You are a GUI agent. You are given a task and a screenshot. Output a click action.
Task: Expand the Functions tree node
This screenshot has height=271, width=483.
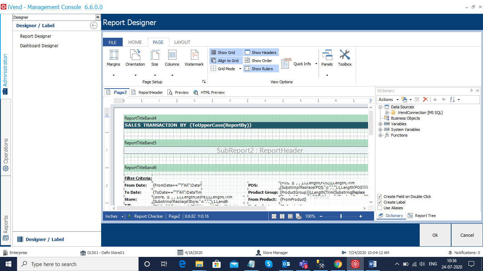point(380,135)
